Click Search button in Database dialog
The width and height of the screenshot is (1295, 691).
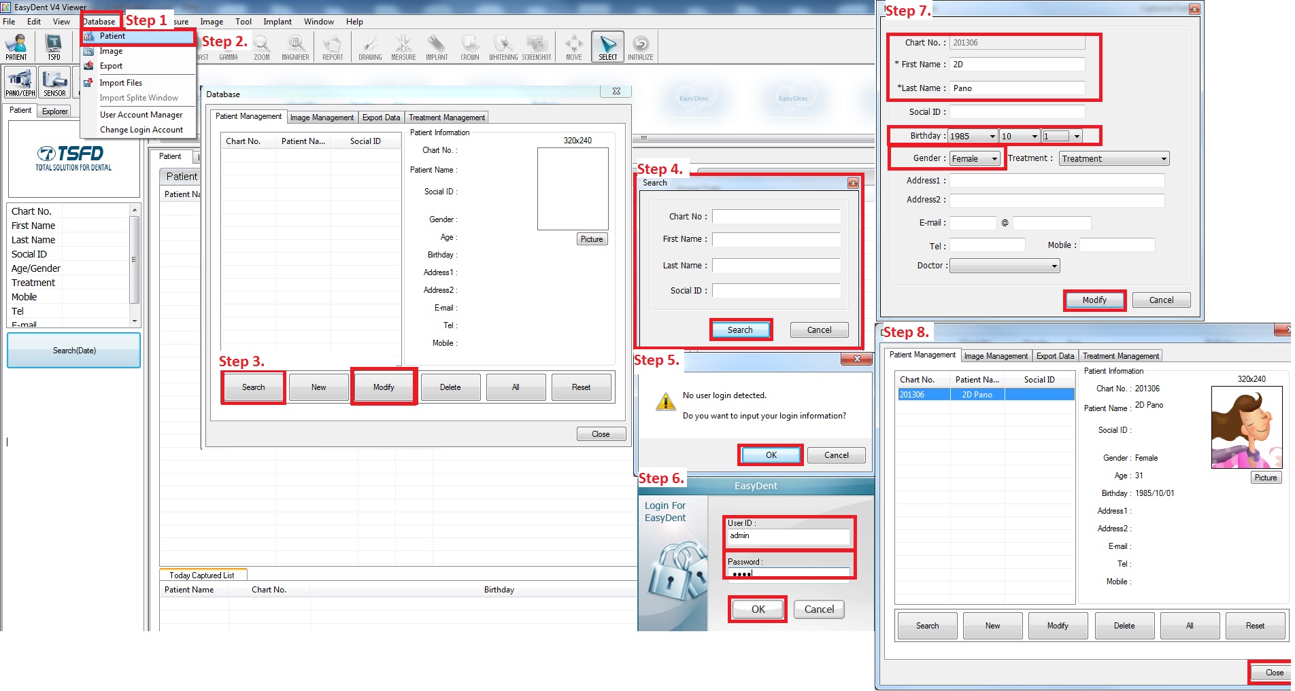pos(253,387)
